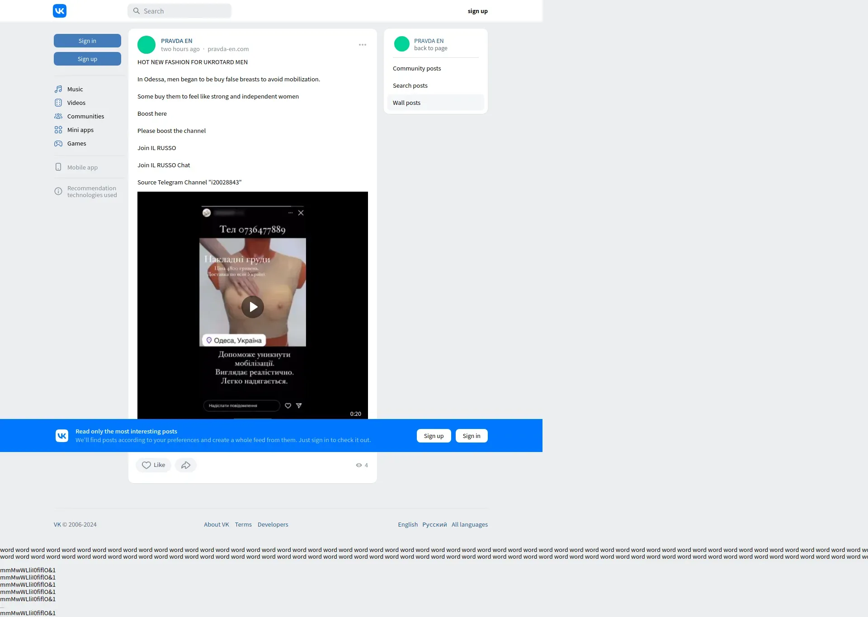Select Wall posts tab

406,103
